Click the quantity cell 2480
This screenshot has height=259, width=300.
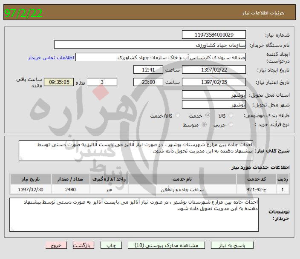(70, 190)
